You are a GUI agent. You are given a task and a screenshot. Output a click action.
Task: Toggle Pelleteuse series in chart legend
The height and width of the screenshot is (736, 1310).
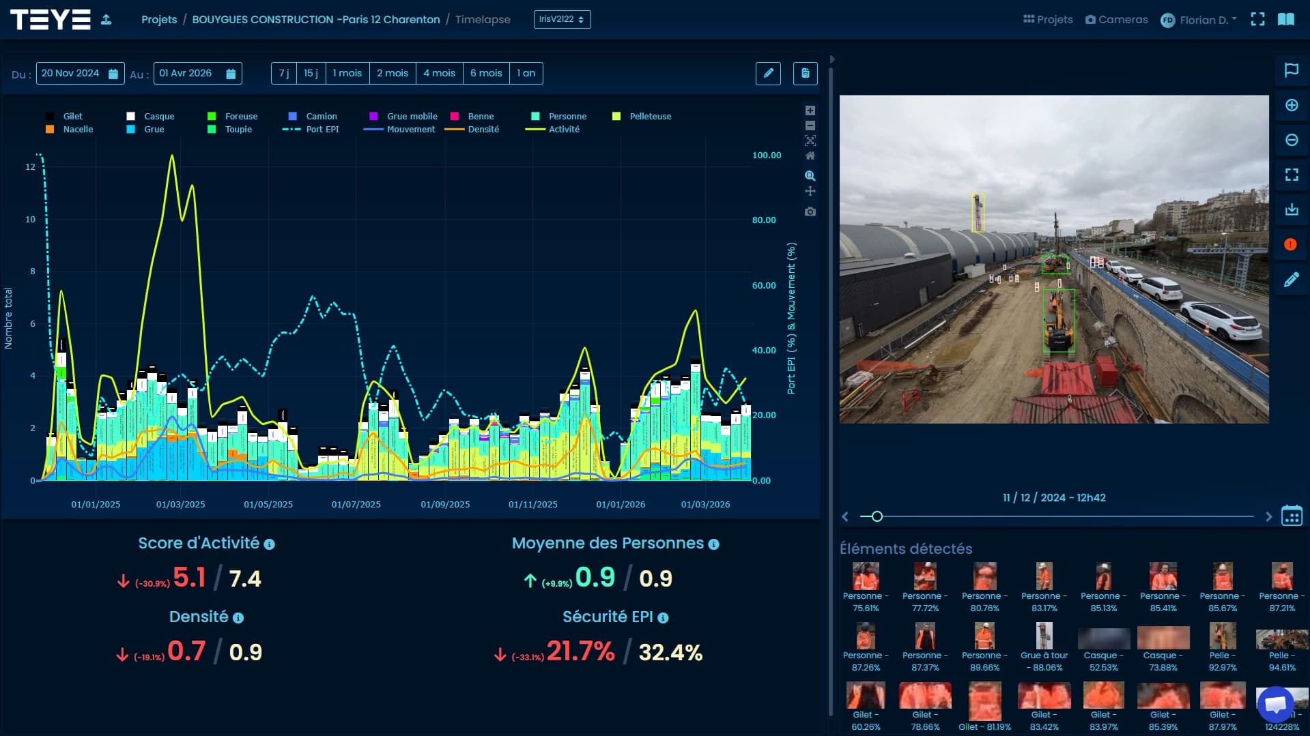coord(649,117)
